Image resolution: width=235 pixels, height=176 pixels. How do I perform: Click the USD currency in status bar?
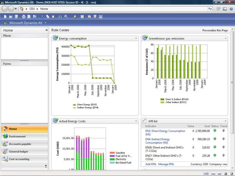tap(206, 174)
